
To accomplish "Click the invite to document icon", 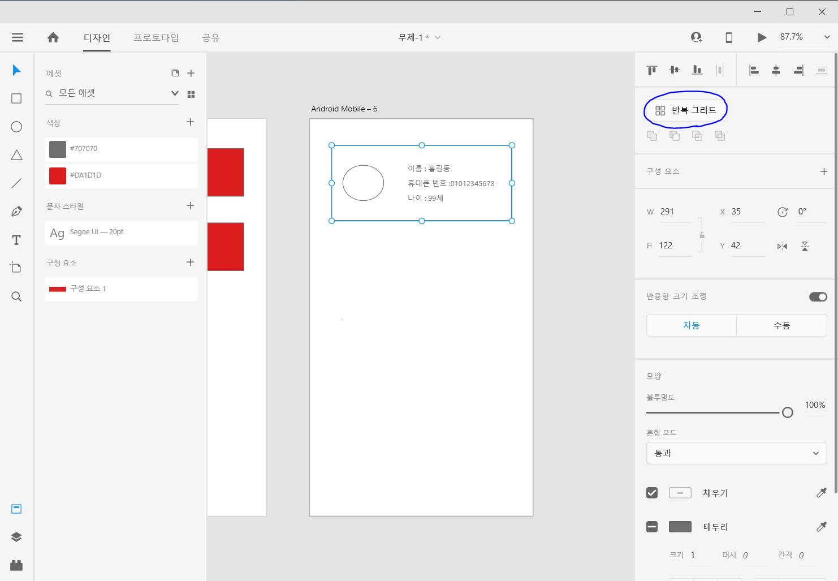I will [x=697, y=37].
